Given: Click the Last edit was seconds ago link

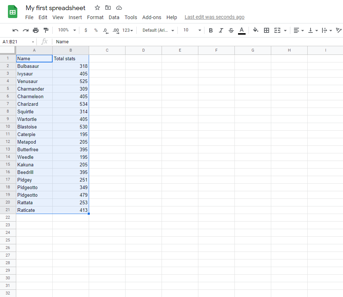Looking at the screenshot, I should 214,17.
